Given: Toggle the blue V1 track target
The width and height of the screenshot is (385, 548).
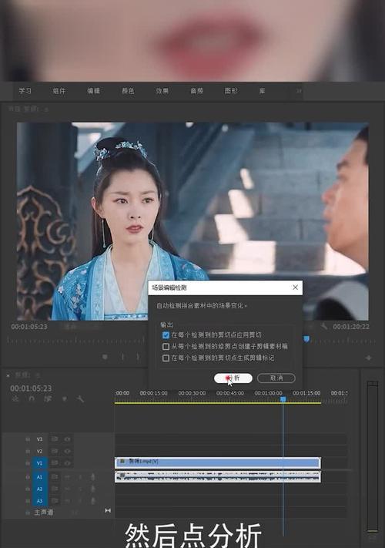Looking at the screenshot, I should (39, 463).
